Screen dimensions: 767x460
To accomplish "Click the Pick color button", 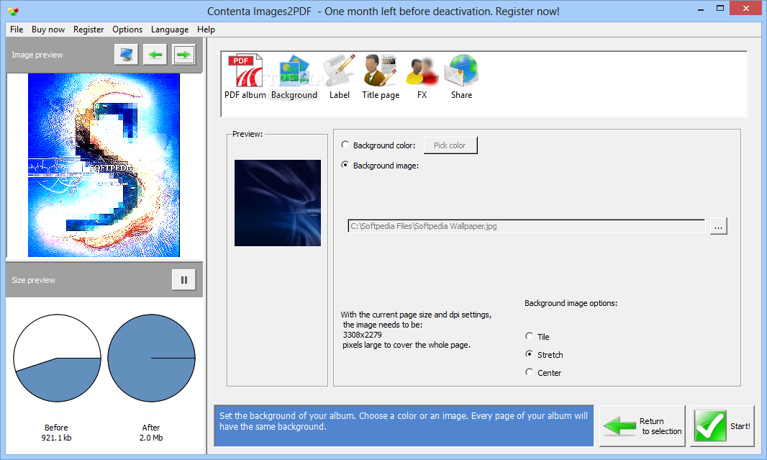I will point(450,145).
